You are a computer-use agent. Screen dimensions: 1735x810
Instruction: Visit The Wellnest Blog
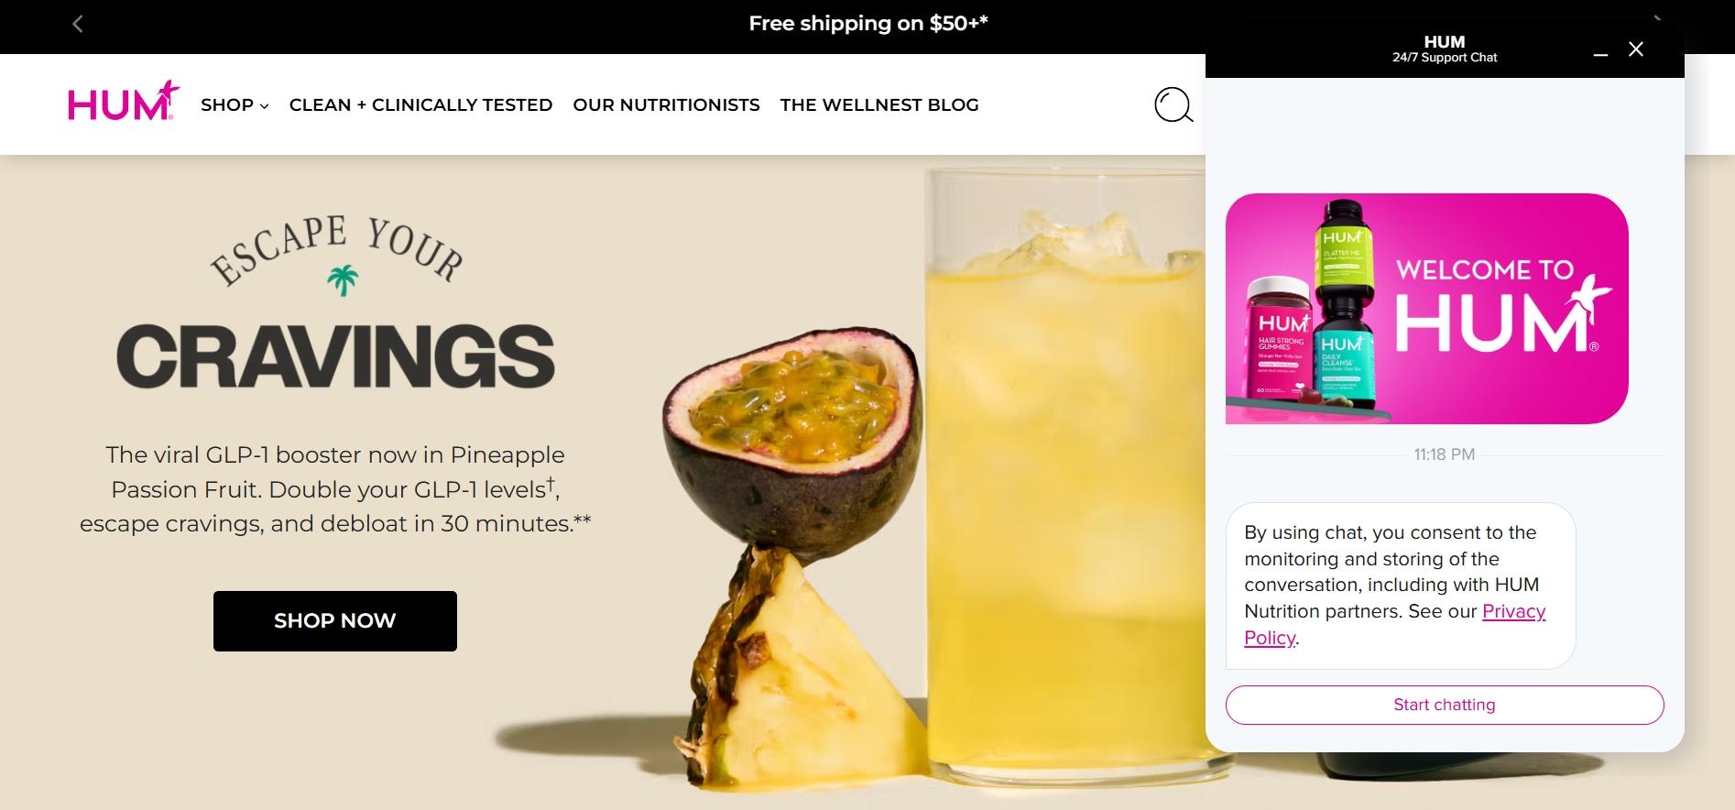point(879,104)
